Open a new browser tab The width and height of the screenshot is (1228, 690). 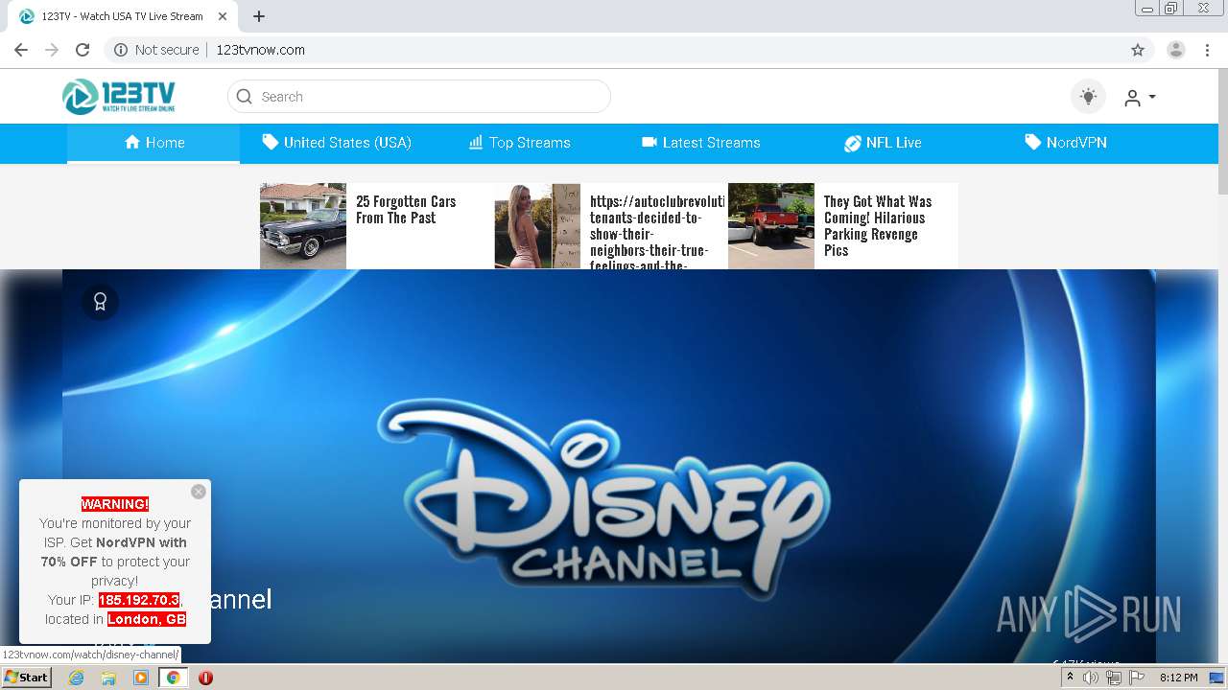tap(259, 16)
